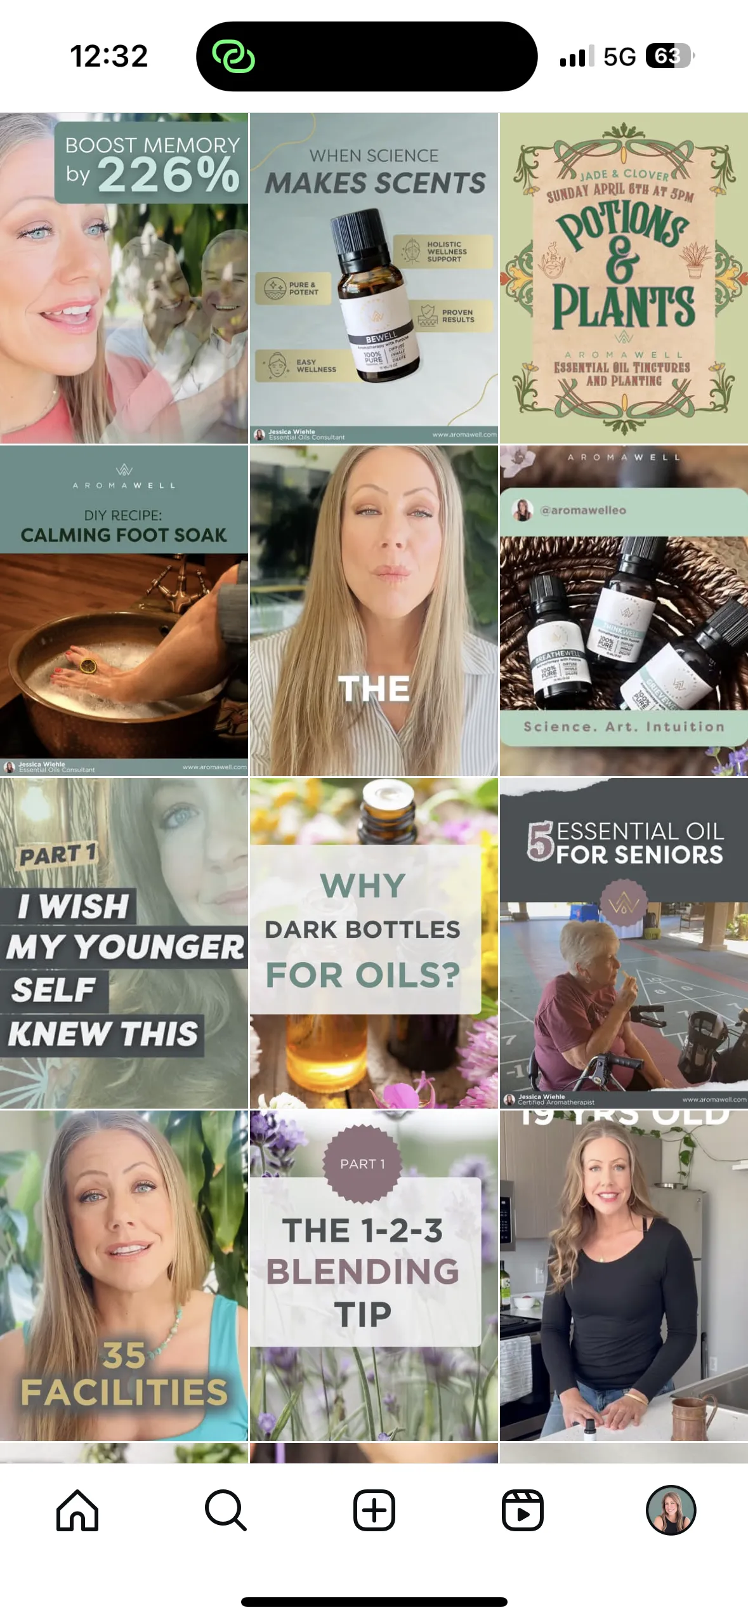This screenshot has width=748, height=1622.
Task: Tap the create new post plus icon
Action: pos(374,1510)
